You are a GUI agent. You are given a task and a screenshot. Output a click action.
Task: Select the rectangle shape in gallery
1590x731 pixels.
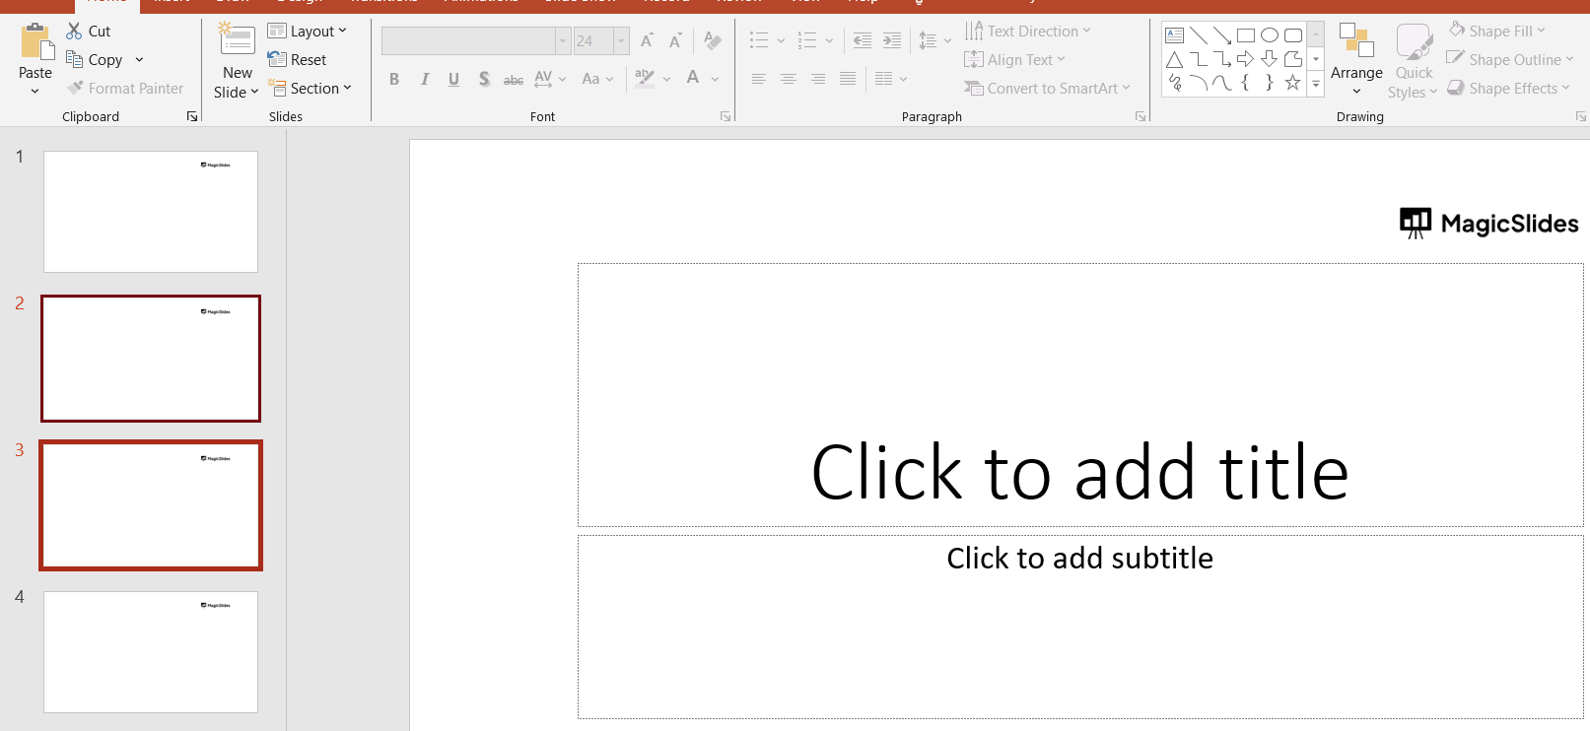click(x=1246, y=35)
